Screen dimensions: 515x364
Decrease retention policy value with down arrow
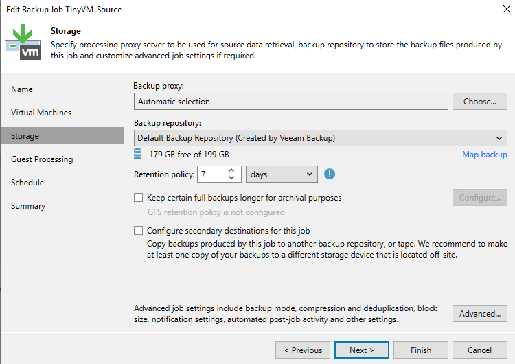[x=231, y=179]
